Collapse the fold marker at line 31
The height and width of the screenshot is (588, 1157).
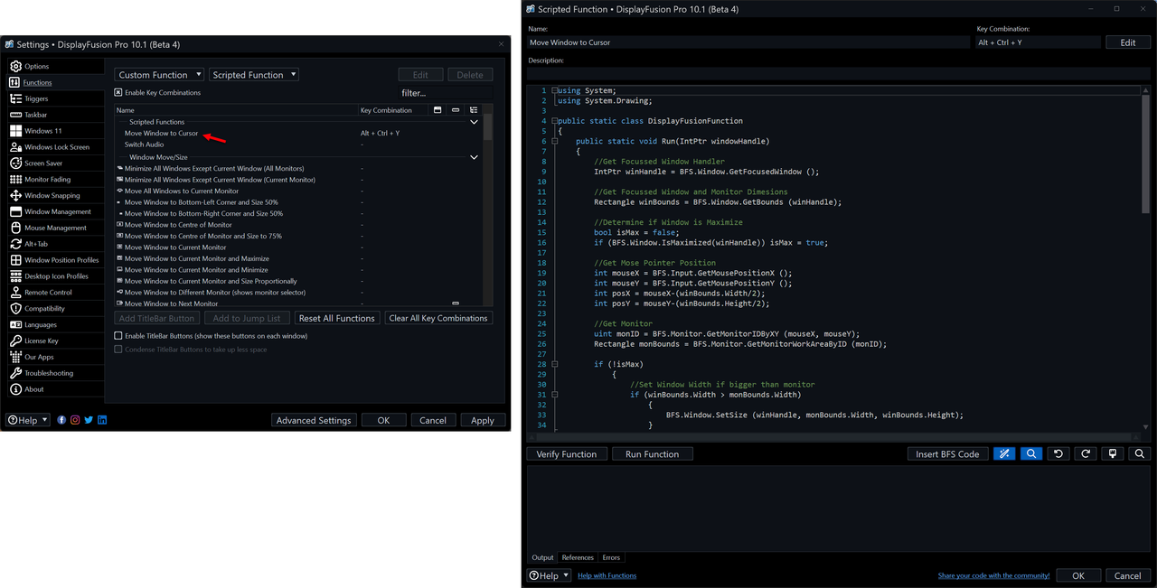pyautogui.click(x=555, y=395)
